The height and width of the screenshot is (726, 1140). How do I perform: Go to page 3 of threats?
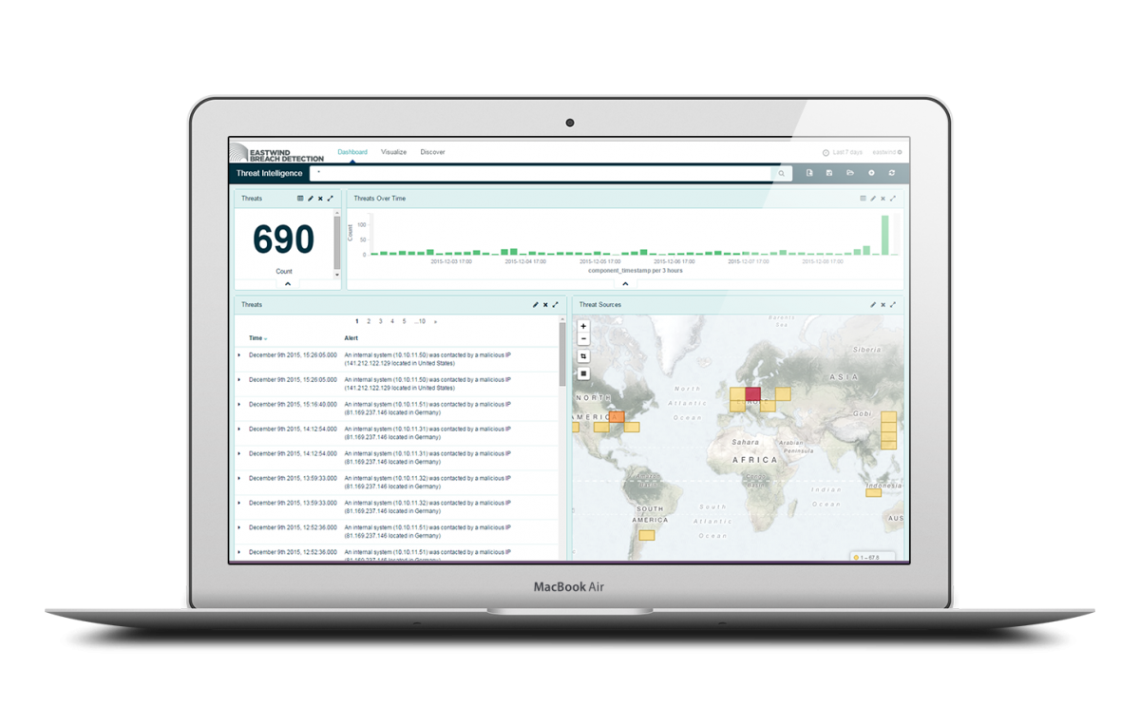pyautogui.click(x=380, y=322)
